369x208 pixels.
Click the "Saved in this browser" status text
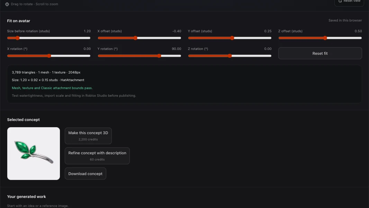pyautogui.click(x=345, y=20)
